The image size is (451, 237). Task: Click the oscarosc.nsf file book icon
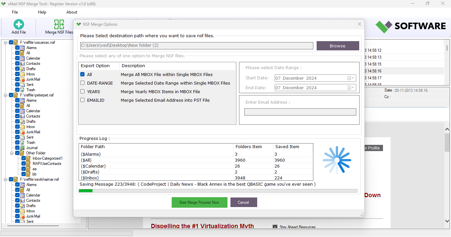[x=16, y=42]
